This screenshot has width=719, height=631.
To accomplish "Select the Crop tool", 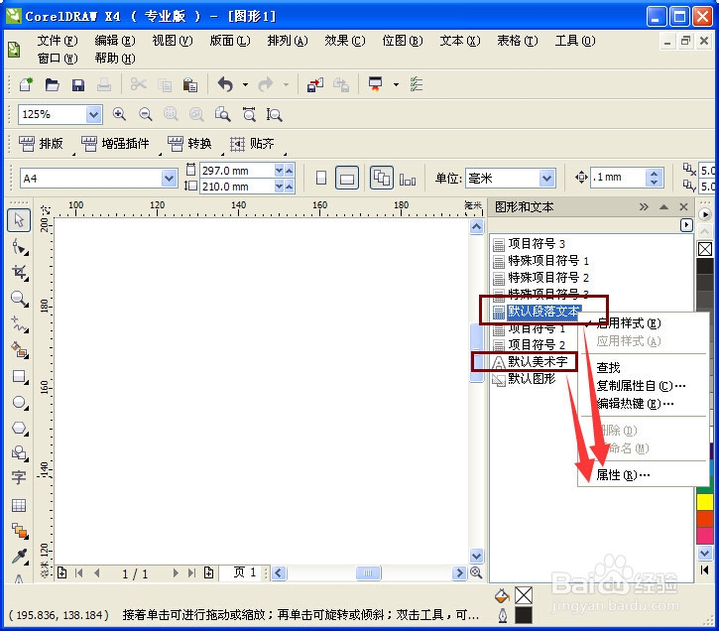I will pos(19,273).
